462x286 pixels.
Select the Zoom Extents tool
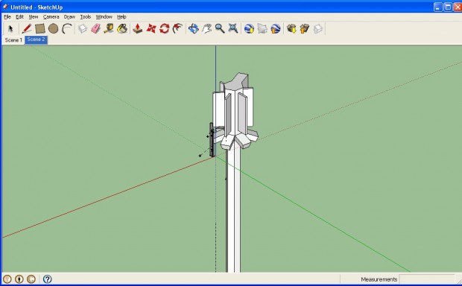point(233,28)
